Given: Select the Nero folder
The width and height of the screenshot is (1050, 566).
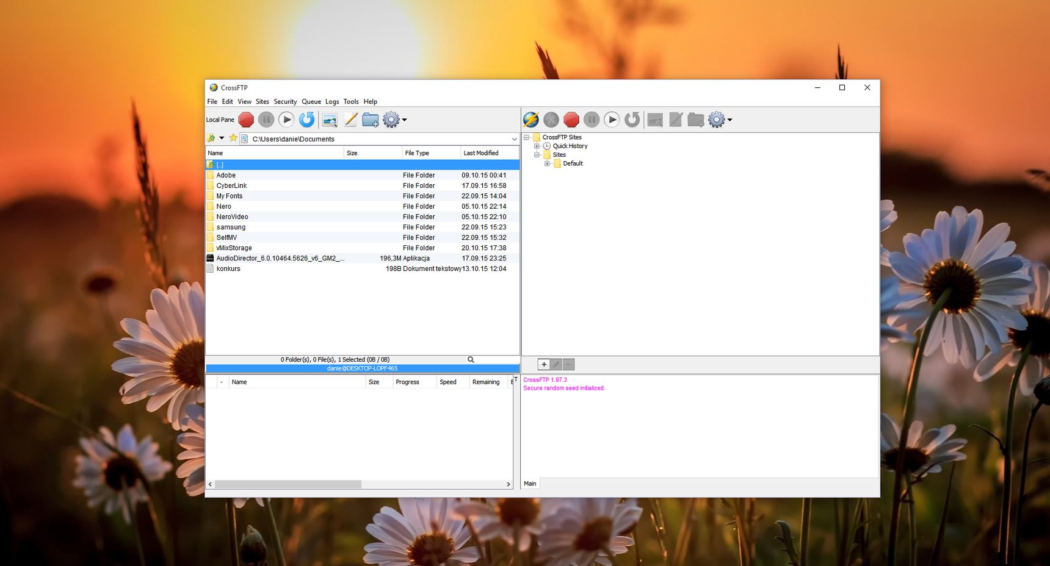Looking at the screenshot, I should click(363, 206).
